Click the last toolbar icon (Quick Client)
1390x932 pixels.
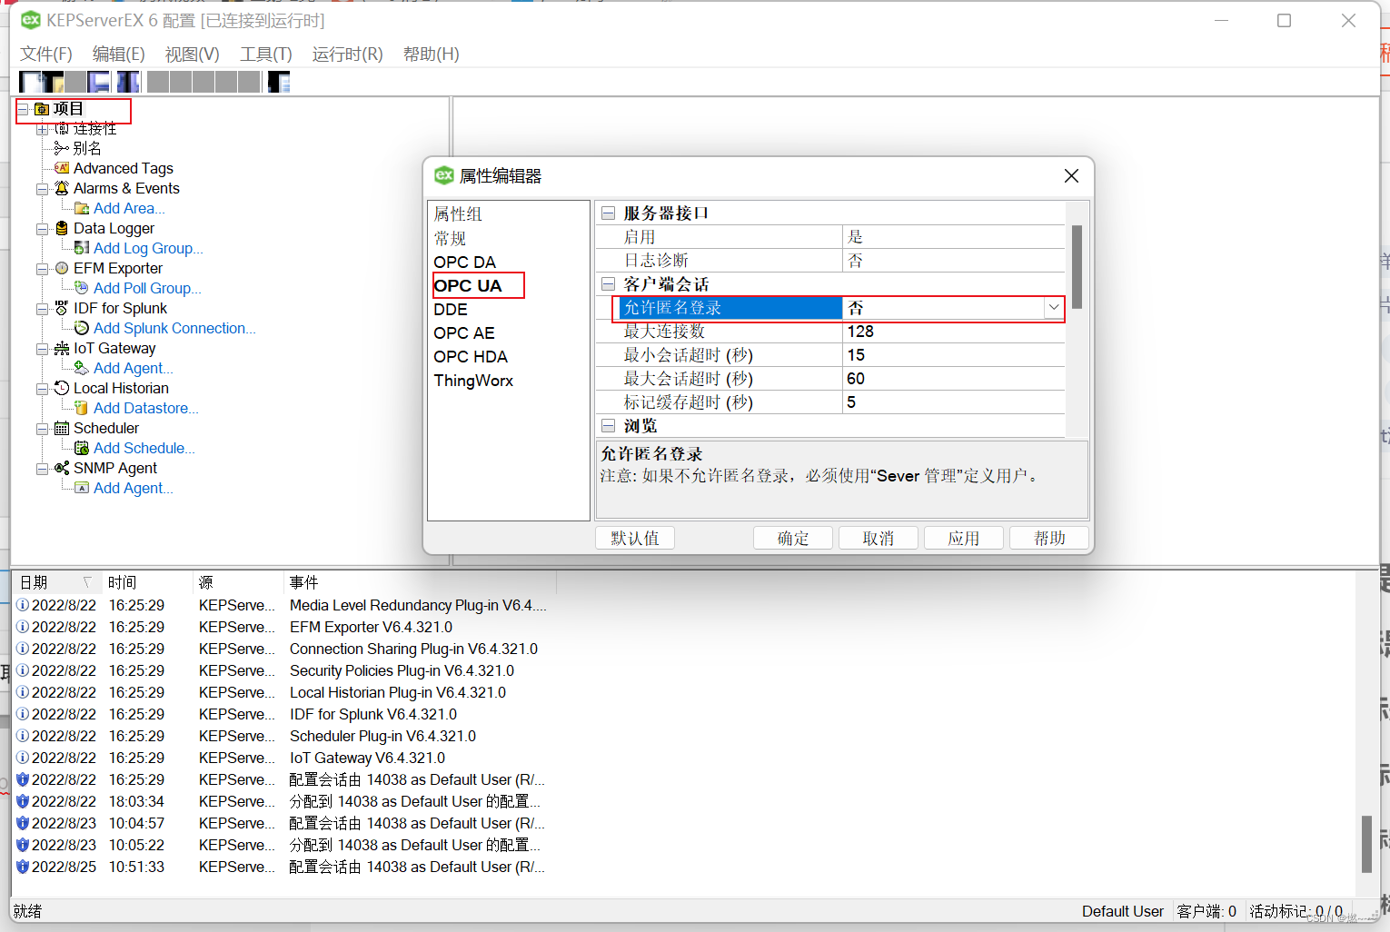click(x=279, y=82)
